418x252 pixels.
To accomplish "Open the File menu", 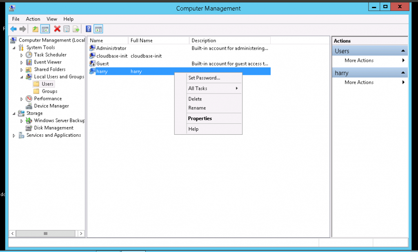I will point(16,19).
